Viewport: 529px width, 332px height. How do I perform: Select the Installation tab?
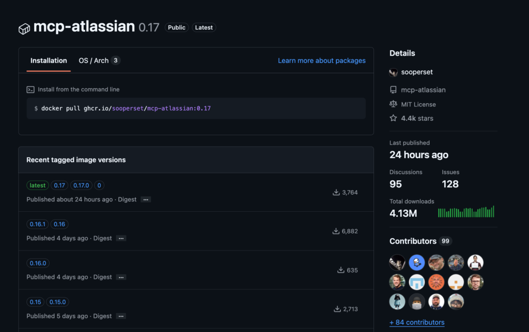48,60
